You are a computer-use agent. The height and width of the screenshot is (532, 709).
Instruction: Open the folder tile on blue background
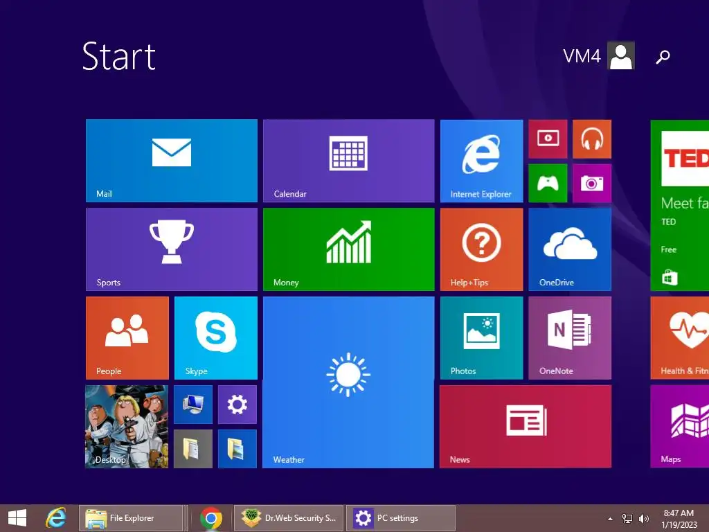[237, 449]
